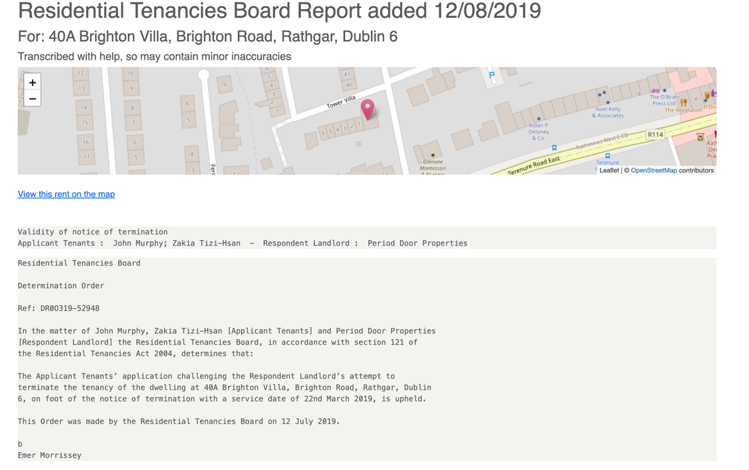Screen dimensions: 749x470
Task: Click the beer mug pub icon at map edge
Action: pyautogui.click(x=707, y=96)
